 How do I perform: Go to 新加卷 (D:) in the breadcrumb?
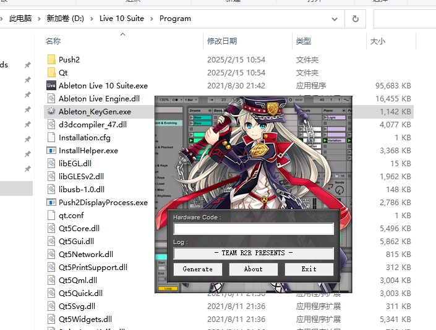[x=66, y=19]
